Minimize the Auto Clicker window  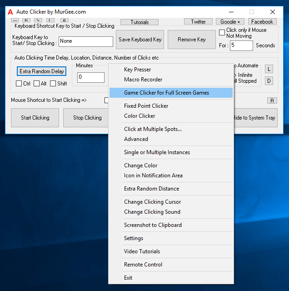coord(231,12)
